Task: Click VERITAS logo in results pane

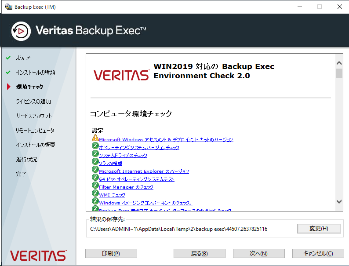Action: click(x=121, y=75)
